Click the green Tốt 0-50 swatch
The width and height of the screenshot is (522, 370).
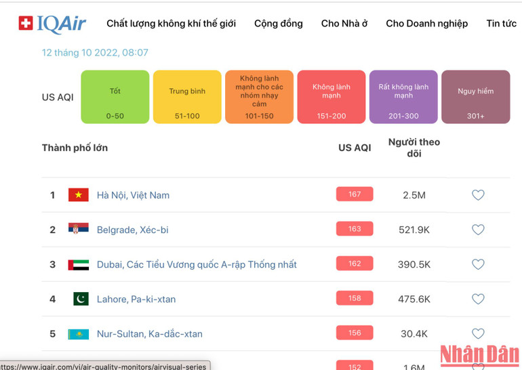pyautogui.click(x=115, y=97)
